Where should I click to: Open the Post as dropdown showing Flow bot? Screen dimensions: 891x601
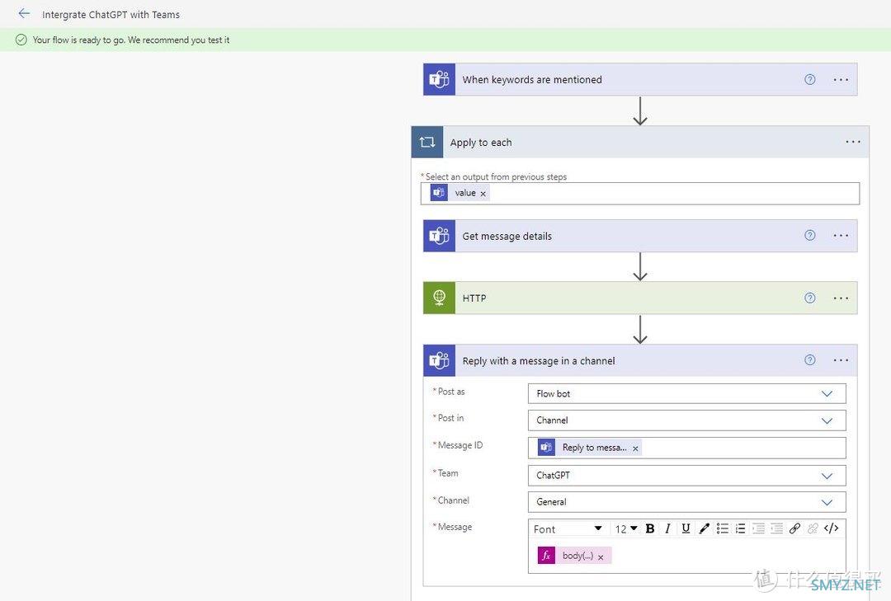686,394
